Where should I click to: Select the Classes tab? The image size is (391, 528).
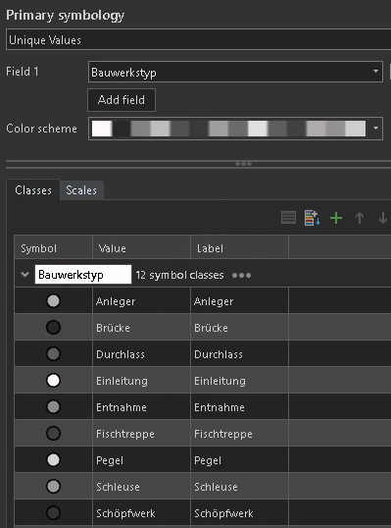click(33, 190)
